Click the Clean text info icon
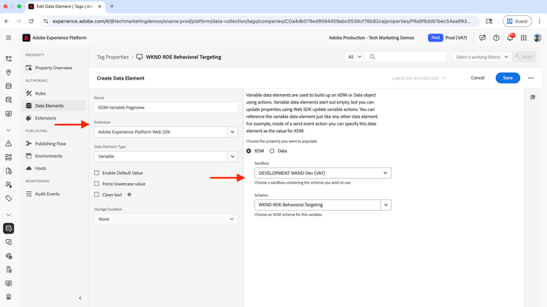Screen dimensions: 547x307 coord(129,195)
